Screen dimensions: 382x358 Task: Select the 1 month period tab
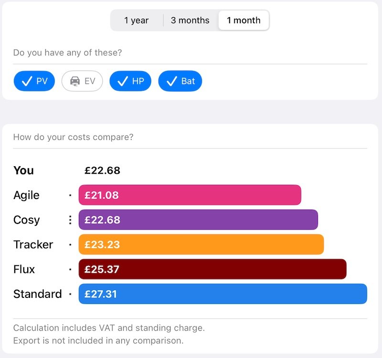[244, 20]
